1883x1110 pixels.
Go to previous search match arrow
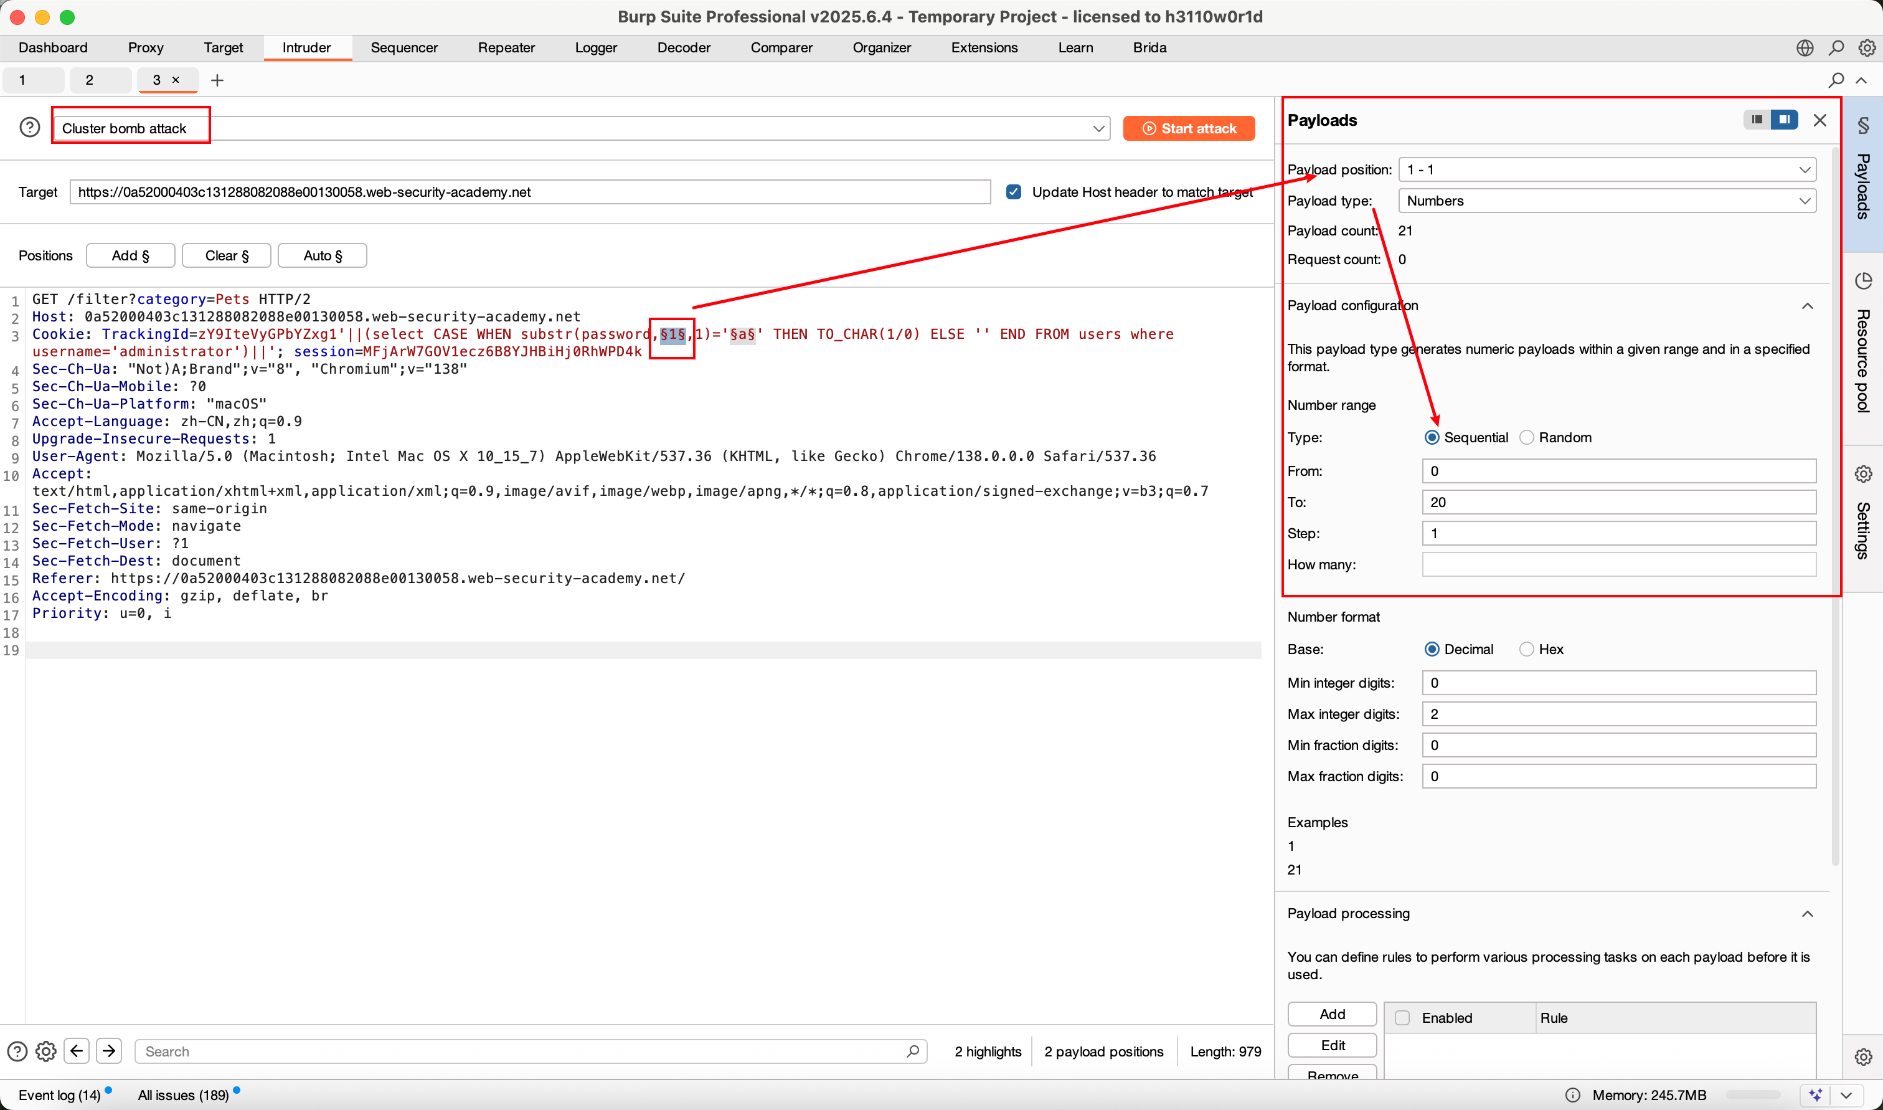77,1051
